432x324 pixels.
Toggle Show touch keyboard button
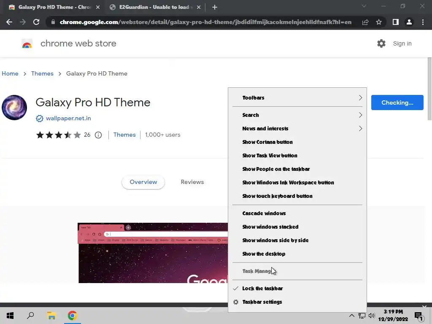click(297, 196)
